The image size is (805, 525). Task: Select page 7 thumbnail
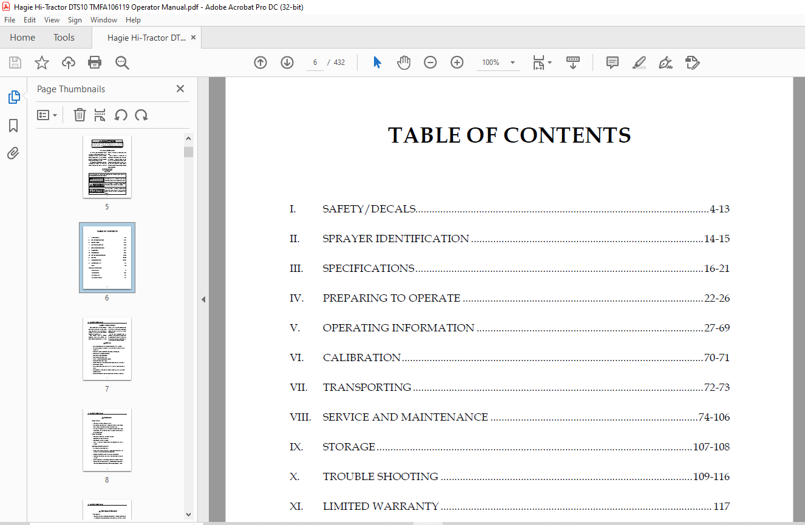(x=107, y=348)
